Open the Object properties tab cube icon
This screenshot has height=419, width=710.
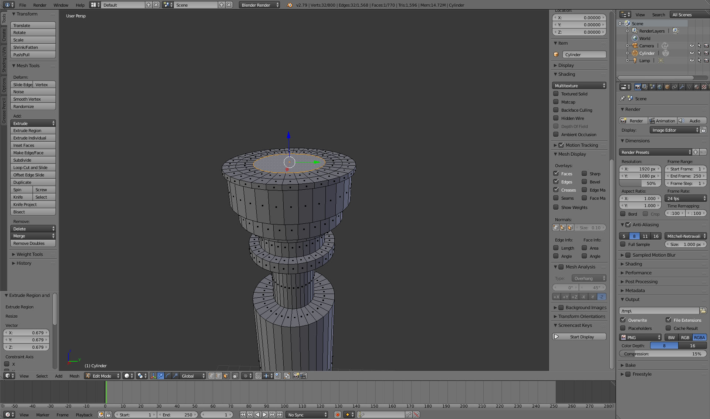[x=667, y=87]
